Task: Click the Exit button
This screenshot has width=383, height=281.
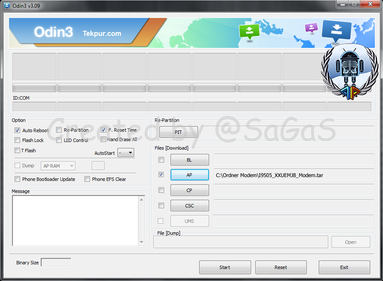Action: 344,267
